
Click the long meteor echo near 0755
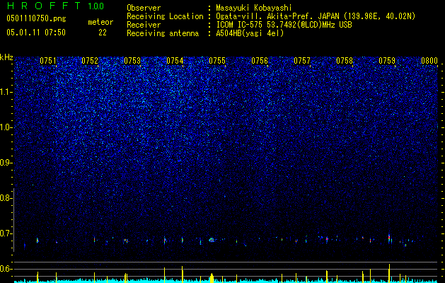click(x=212, y=240)
